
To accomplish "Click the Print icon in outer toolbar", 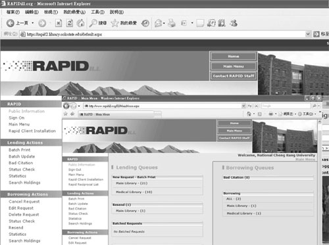I will coord(172,23).
